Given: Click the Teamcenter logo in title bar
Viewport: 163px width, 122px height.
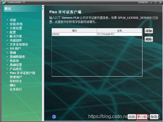Looking at the screenshot, I should [x=4, y=2].
